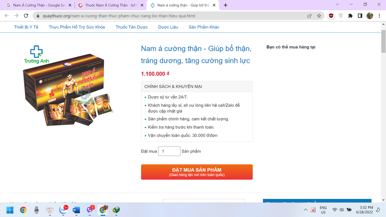386x217 pixels.
Task: Open the Chrome three-dot menu
Action: click(x=379, y=16)
